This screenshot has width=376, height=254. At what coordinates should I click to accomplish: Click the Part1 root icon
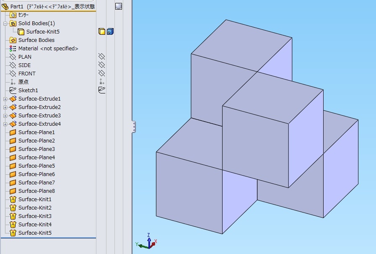tap(5, 6)
